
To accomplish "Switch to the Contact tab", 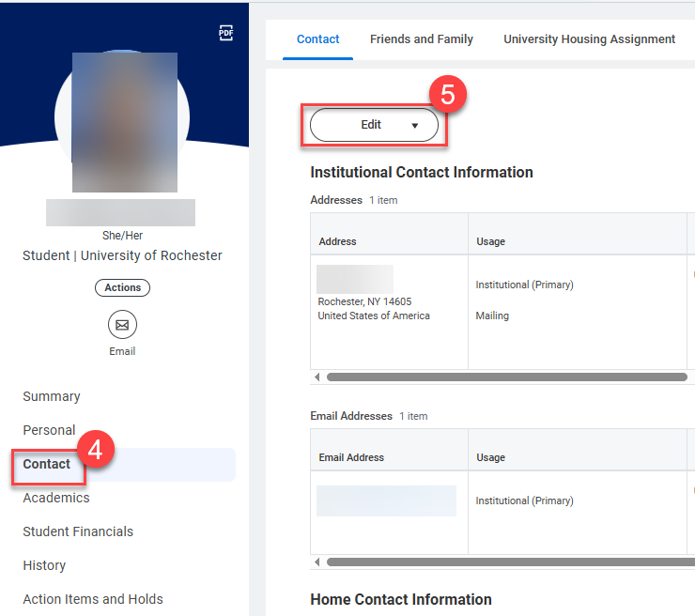I will (317, 39).
